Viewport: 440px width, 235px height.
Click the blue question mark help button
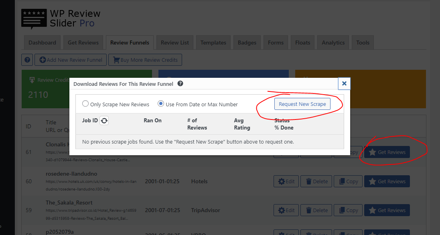(27, 60)
